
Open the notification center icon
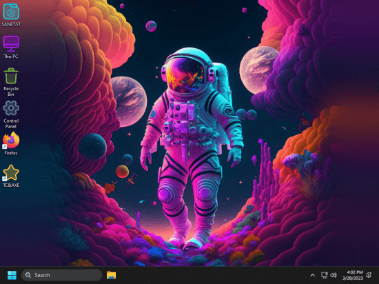(x=369, y=275)
